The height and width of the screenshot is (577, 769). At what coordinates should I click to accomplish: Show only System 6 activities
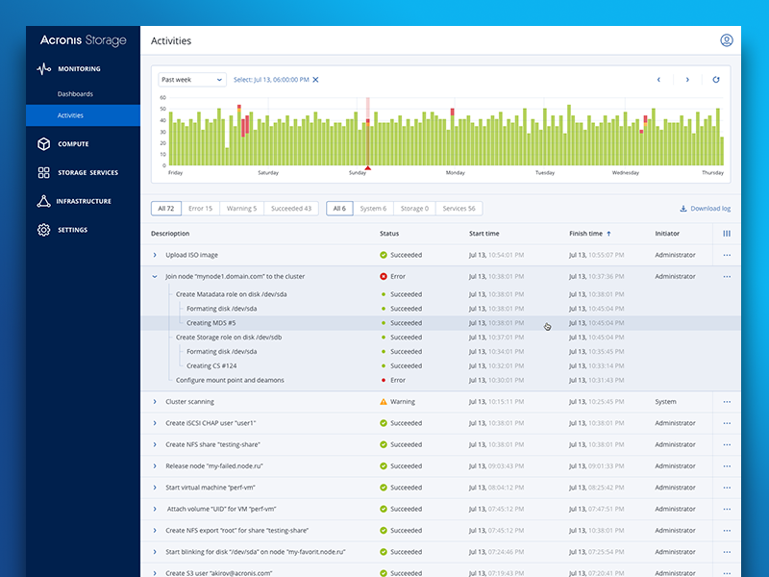(x=372, y=209)
